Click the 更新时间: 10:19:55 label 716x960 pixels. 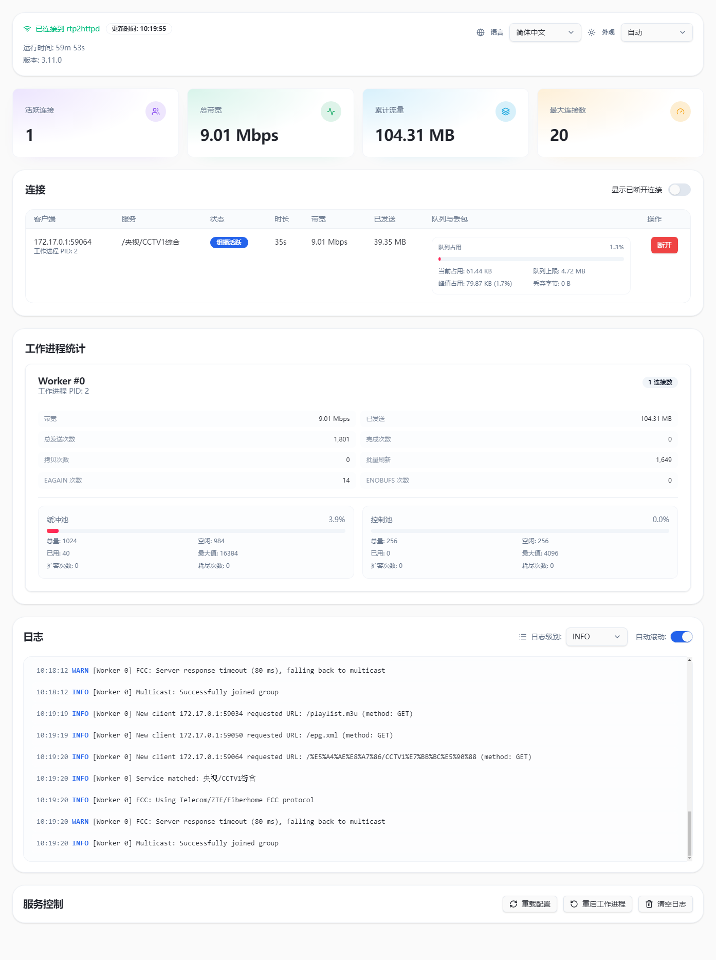click(x=139, y=29)
